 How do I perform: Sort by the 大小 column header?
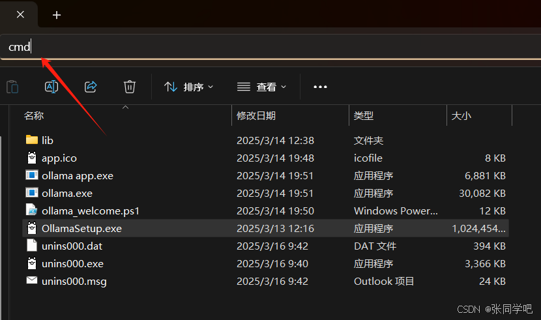461,115
